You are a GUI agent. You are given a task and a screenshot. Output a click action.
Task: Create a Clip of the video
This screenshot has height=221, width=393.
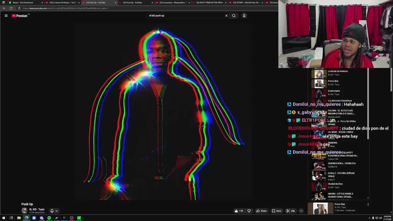click(x=290, y=211)
